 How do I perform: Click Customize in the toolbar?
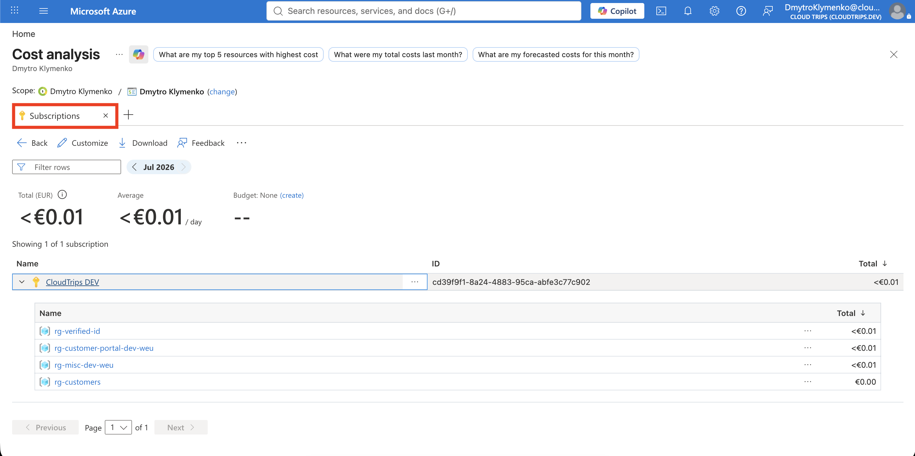click(x=82, y=143)
